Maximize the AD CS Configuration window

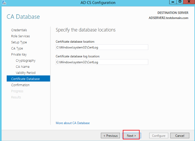(180, 2)
